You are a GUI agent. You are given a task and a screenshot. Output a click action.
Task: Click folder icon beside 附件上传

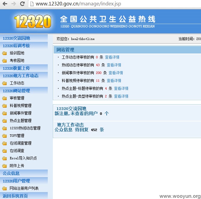pos(5,166)
